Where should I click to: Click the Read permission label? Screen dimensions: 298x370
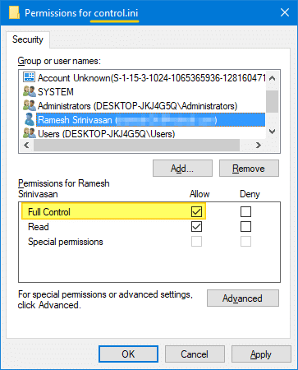(x=39, y=227)
